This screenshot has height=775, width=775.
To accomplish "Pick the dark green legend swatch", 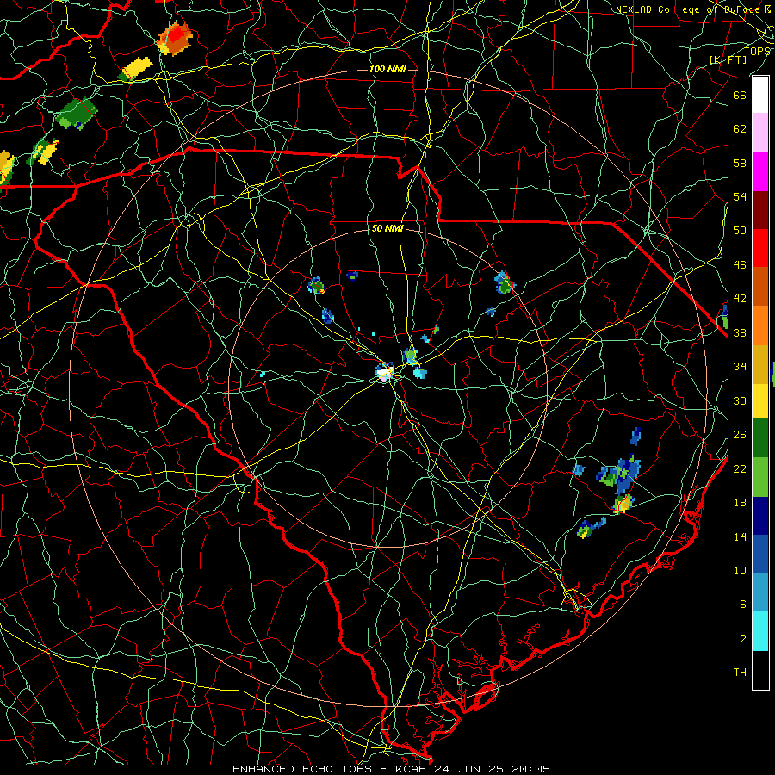I will tap(760, 438).
